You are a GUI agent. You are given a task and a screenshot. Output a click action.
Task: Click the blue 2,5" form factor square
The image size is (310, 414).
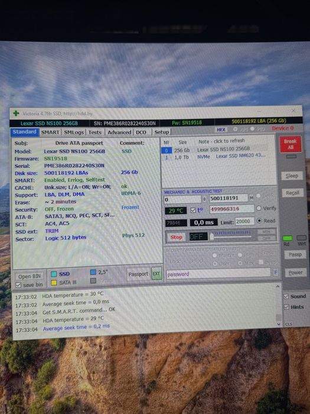(93, 272)
